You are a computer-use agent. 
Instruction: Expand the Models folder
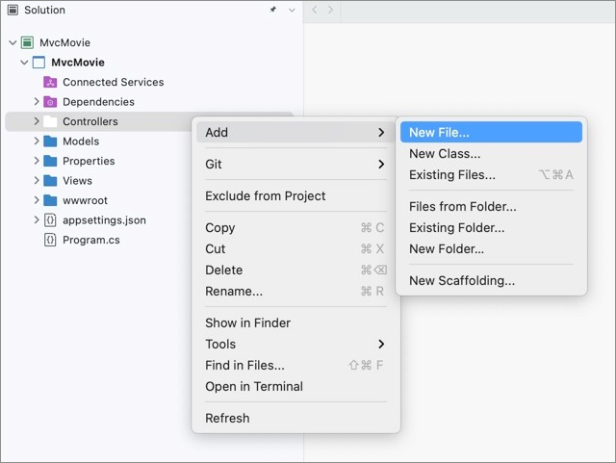tap(37, 141)
